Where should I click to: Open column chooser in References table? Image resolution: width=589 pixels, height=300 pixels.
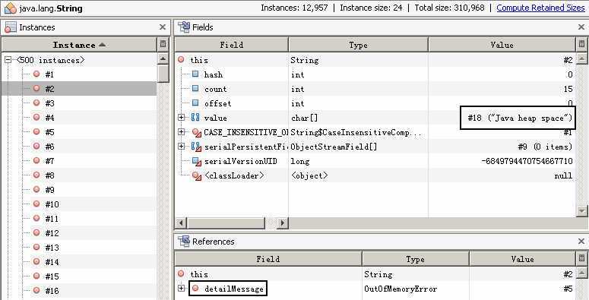pos(581,258)
